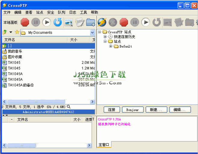Viewport: 198px width, 154px height.
Task: Collapse the 站点 folder node
Action: click(105, 41)
